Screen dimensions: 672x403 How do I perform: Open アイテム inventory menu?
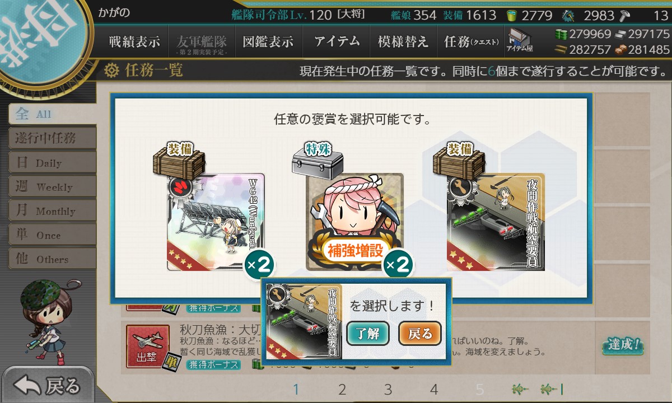337,41
